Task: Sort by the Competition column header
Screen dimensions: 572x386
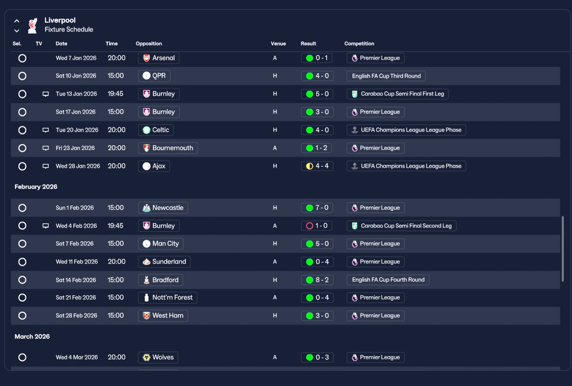Action: tap(359, 44)
